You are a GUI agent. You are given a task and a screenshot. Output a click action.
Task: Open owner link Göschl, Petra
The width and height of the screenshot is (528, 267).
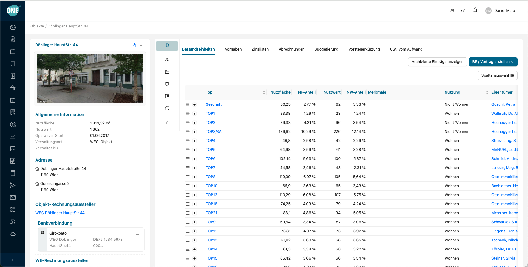pyautogui.click(x=503, y=104)
